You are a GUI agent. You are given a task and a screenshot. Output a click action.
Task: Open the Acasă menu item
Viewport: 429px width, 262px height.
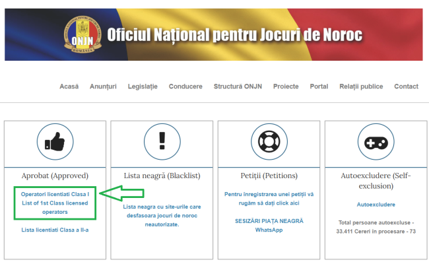tap(69, 86)
